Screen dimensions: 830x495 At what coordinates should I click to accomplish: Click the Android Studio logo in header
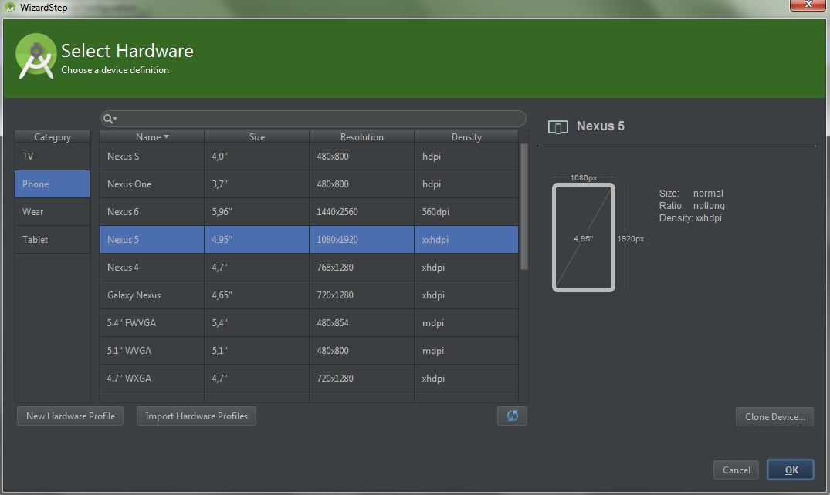pos(36,56)
